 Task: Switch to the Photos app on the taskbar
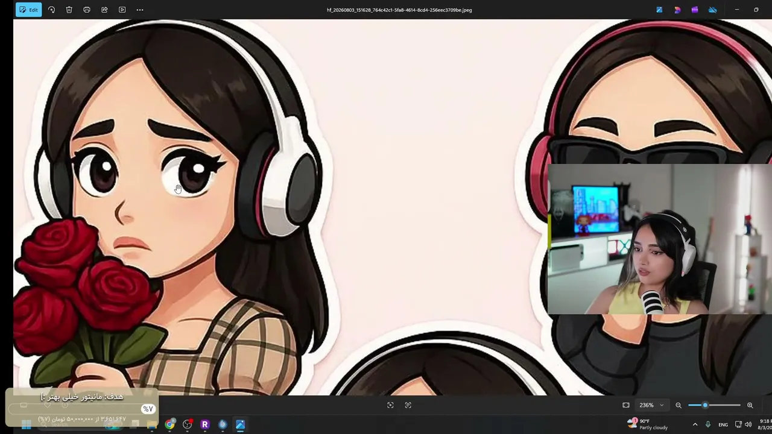coord(240,424)
